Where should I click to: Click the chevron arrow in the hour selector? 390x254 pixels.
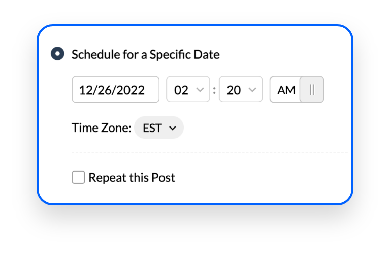pyautogui.click(x=200, y=90)
